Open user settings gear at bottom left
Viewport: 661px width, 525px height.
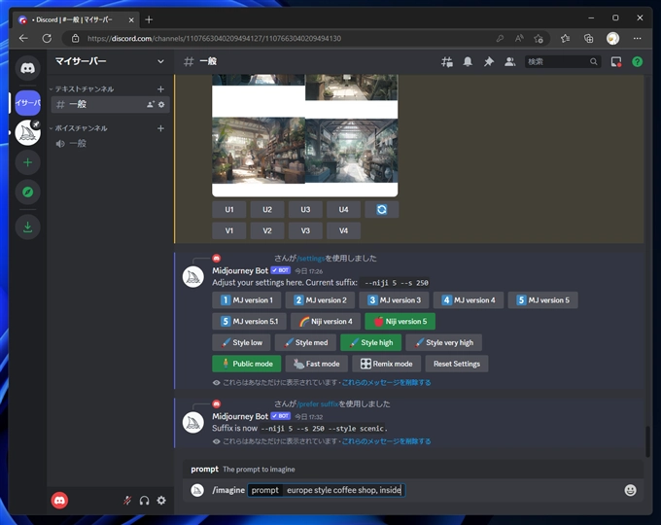coord(161,501)
